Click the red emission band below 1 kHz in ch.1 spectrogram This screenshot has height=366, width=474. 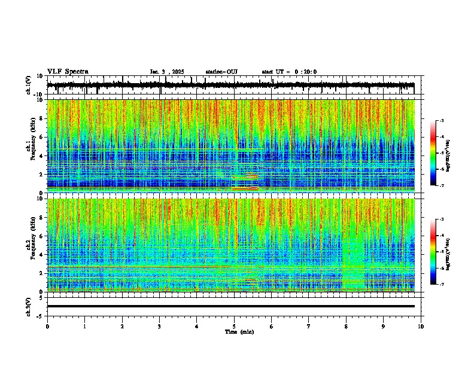tap(245, 188)
